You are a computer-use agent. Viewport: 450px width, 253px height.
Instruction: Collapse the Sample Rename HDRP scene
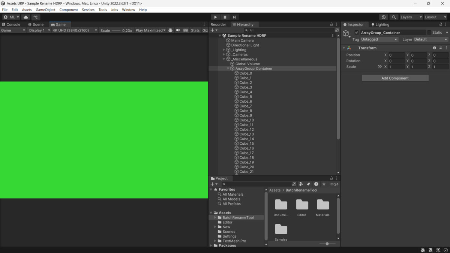(219, 35)
